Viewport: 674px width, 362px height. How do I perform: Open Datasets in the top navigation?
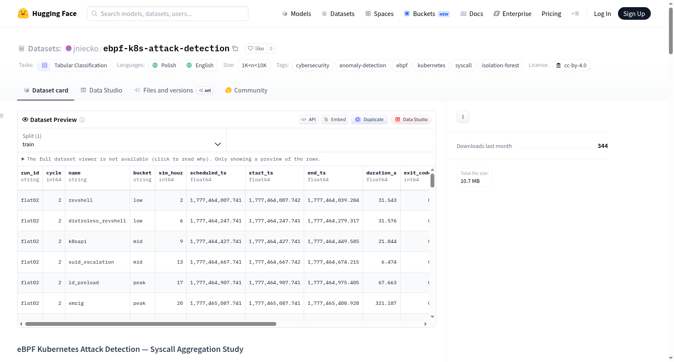338,13
